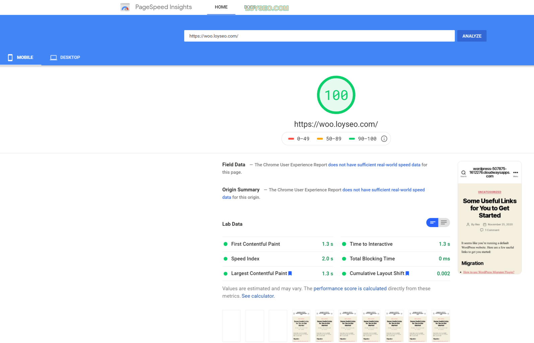Screen dimensions: 534x343
Task: Click the page screenshot preview thumbnail
Action: pyautogui.click(x=489, y=218)
